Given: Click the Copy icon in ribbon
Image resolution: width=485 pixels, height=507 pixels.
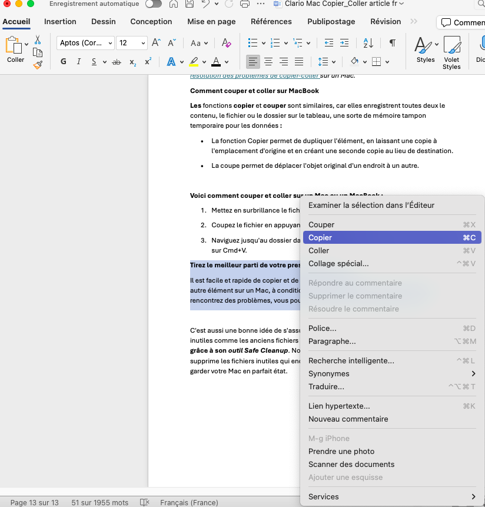Looking at the screenshot, I should point(38,52).
